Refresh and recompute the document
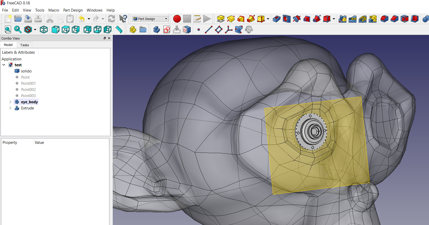The width and height of the screenshot is (429, 225). (111, 19)
